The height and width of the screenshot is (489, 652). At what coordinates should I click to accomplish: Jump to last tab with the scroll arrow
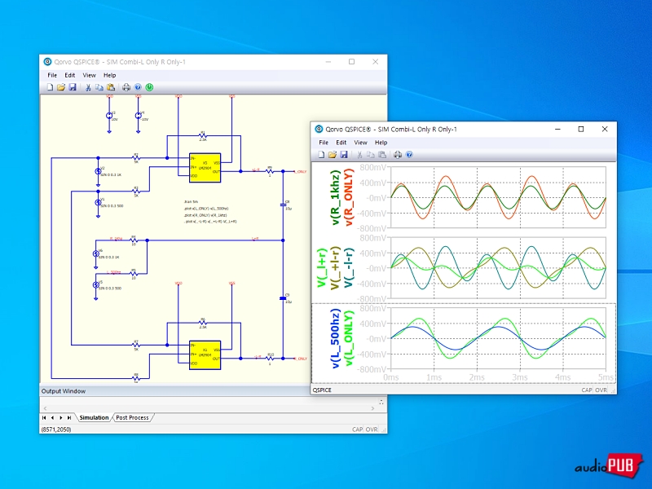(70, 417)
